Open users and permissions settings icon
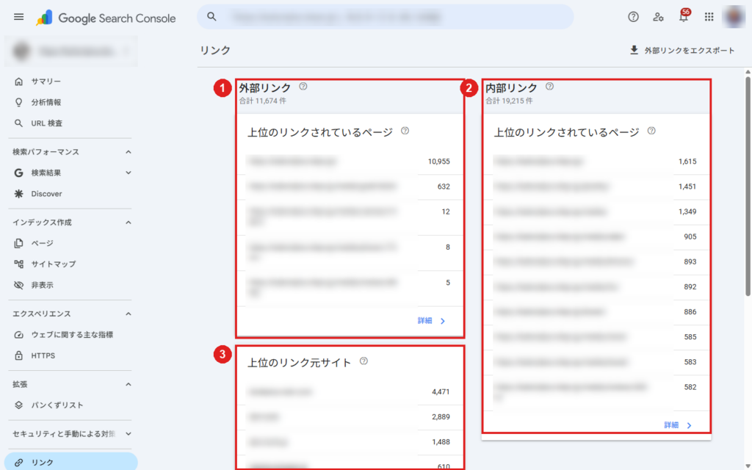Image resolution: width=752 pixels, height=470 pixels. point(658,18)
